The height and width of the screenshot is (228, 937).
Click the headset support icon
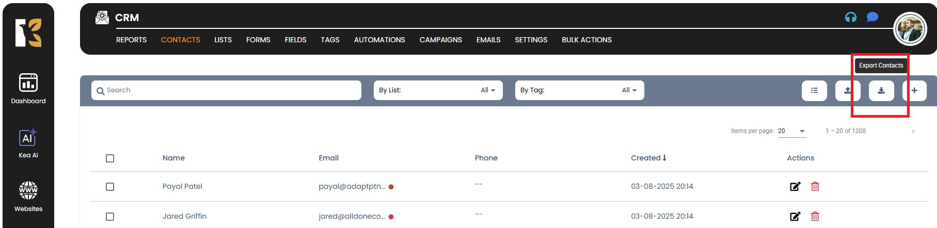pos(851,17)
